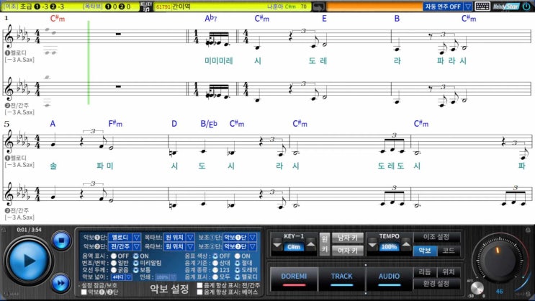Click the orange progress bar at top
Image resolution: width=535 pixels, height=301 pixels.
point(374,6)
